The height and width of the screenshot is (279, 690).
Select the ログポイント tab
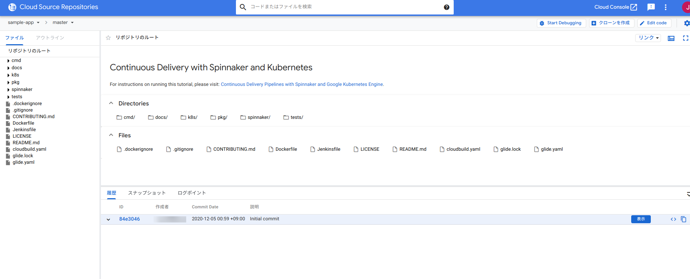coord(192,193)
